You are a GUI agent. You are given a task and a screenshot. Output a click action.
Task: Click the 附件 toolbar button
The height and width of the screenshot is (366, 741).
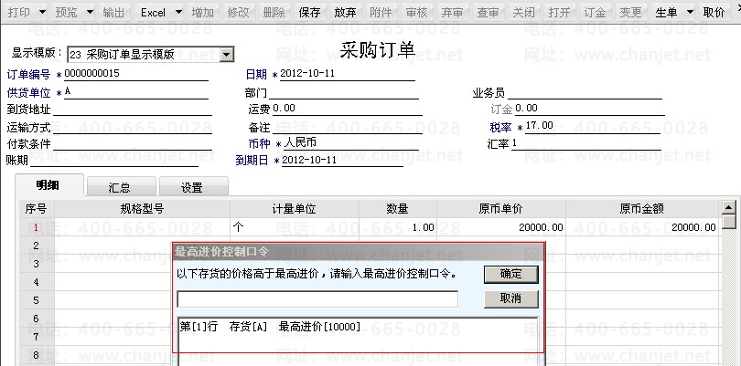(381, 12)
